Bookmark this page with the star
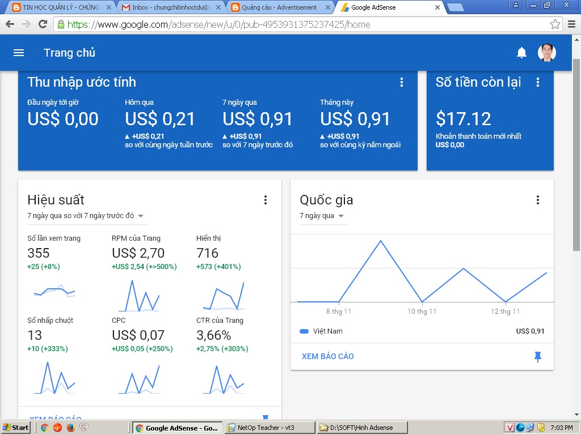The image size is (581, 435). 555,24
